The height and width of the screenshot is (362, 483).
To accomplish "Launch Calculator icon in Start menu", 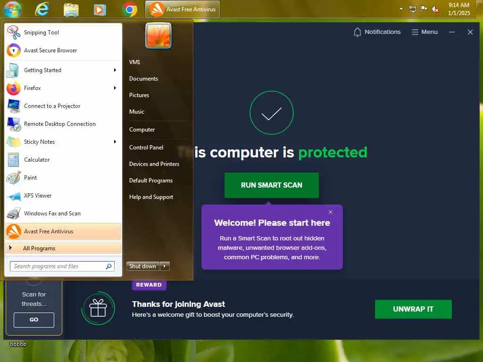I will tap(14, 160).
